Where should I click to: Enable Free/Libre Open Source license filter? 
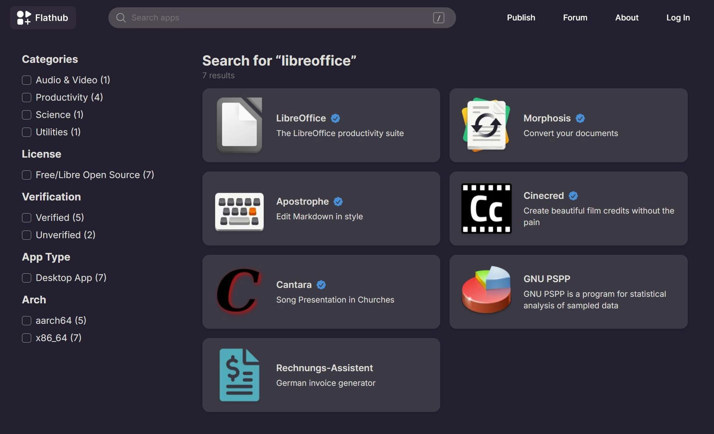pyautogui.click(x=27, y=175)
